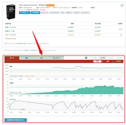
Task: Switch to the コレクター chart tab
Action: [56, 58]
